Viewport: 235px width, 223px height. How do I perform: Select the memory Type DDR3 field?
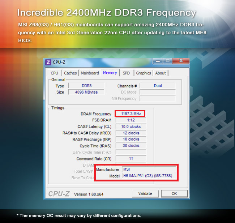pyautogui.click(x=86, y=86)
